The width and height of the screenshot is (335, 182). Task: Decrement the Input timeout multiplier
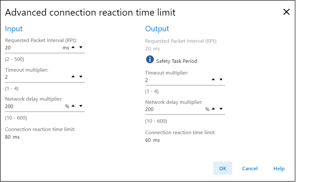[x=81, y=77]
